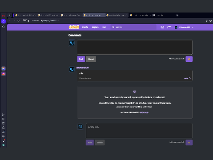Open the Explore menu item
Screen dimensions: 213x160
pyautogui.click(x=95, y=27)
